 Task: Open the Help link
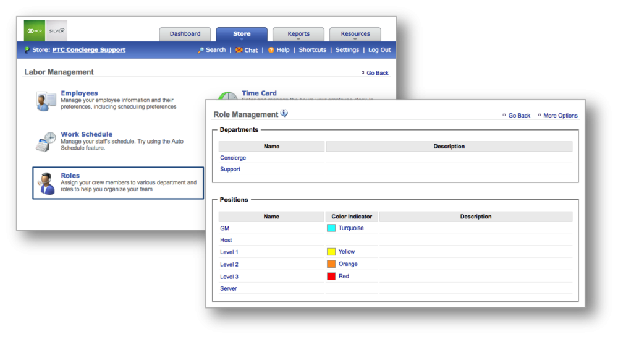click(x=283, y=50)
